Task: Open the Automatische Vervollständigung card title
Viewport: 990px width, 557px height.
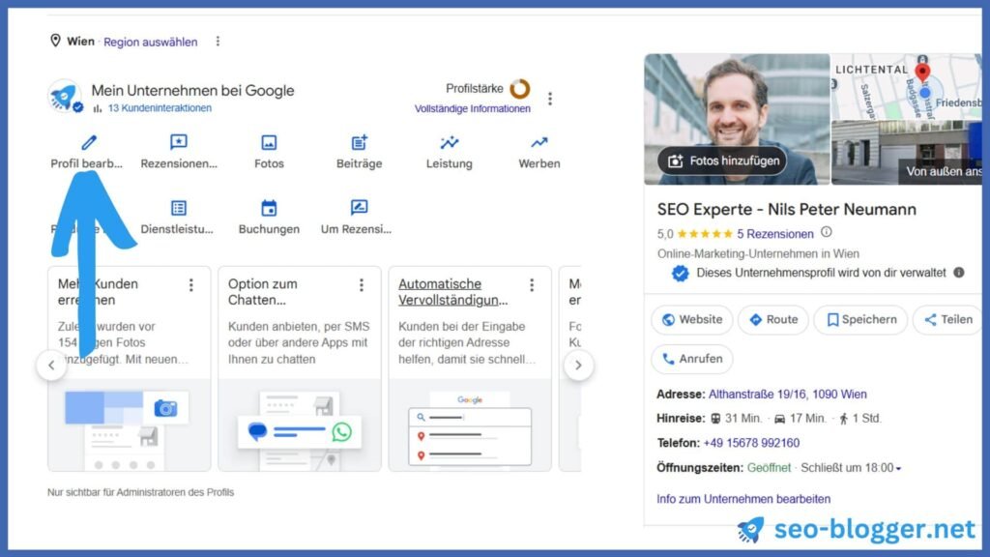Action: [x=452, y=292]
